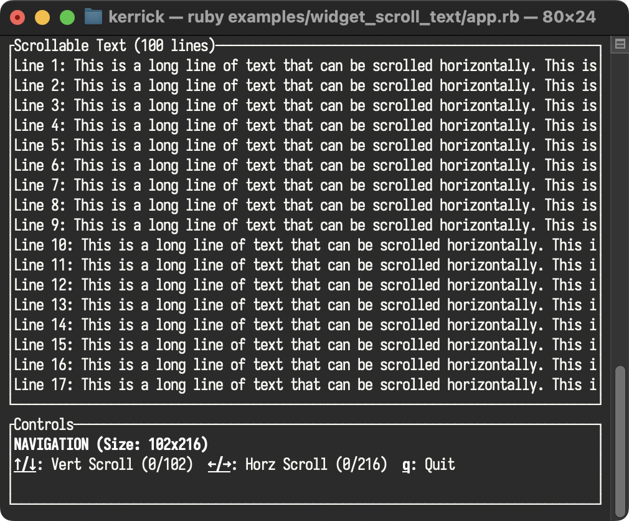Click the text row starting 'Line 12:'
The width and height of the screenshot is (629, 521).
pos(305,285)
